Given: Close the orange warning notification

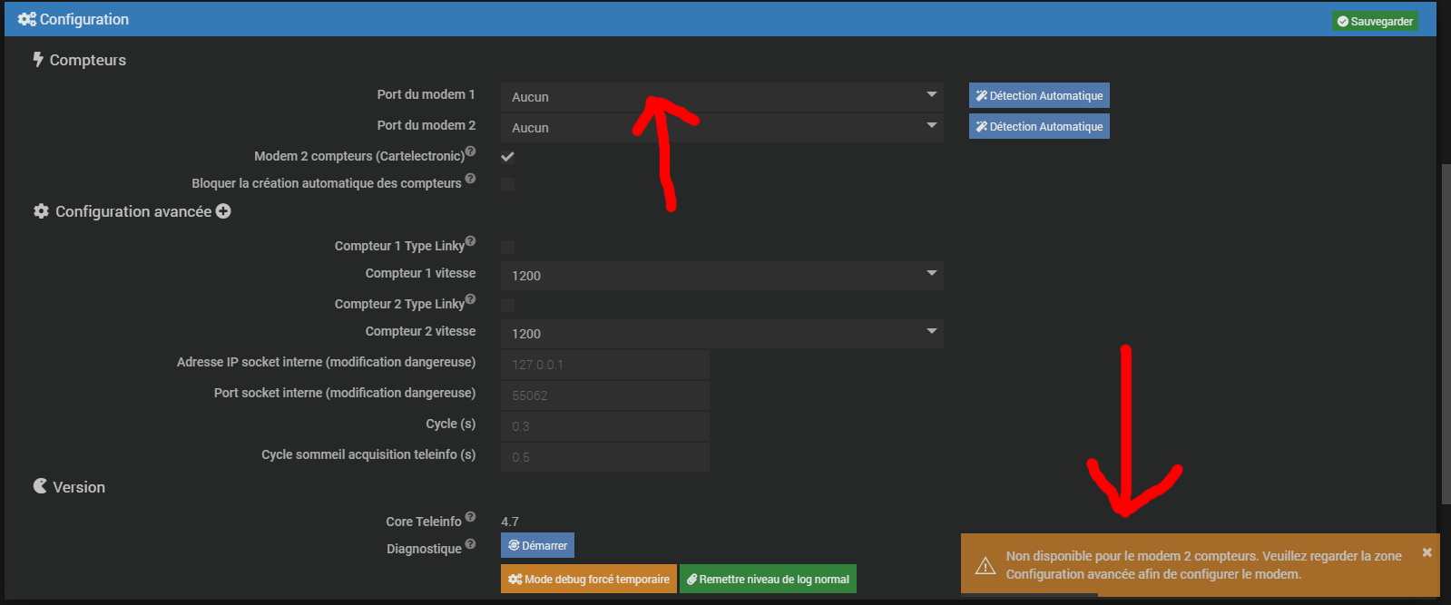Looking at the screenshot, I should click(1426, 552).
